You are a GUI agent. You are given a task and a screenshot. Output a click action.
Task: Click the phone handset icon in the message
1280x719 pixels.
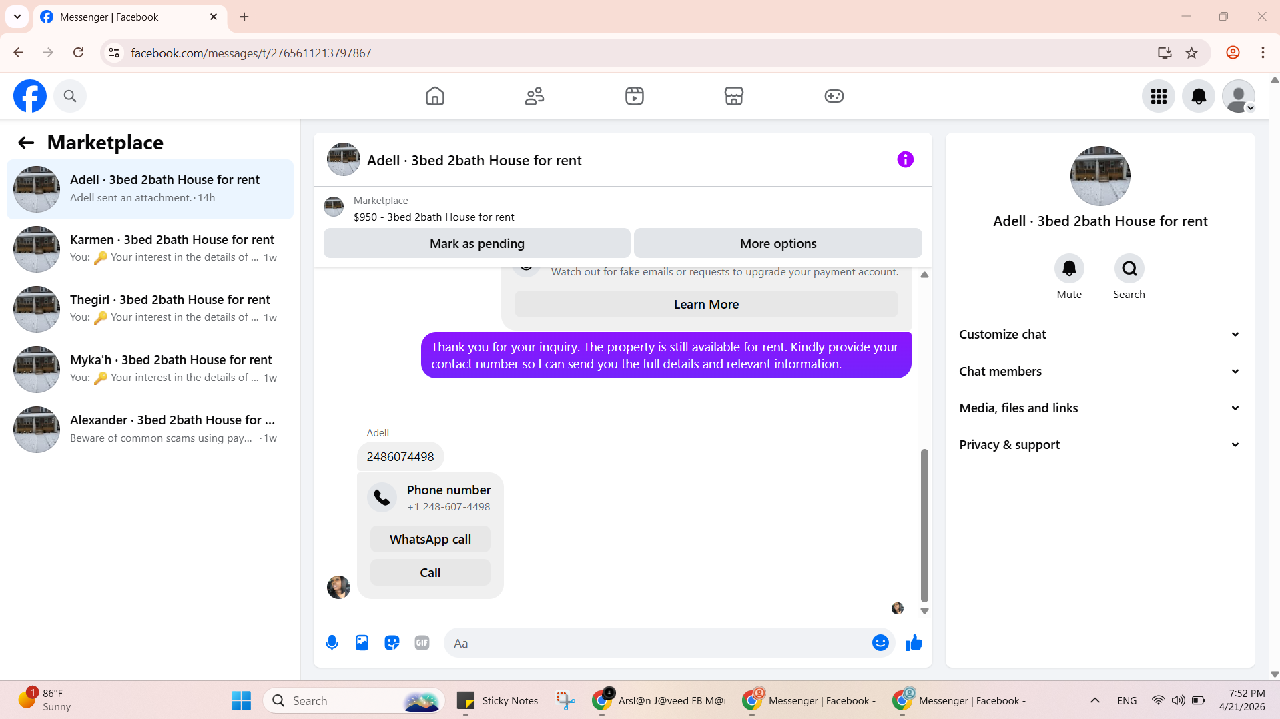click(x=382, y=498)
